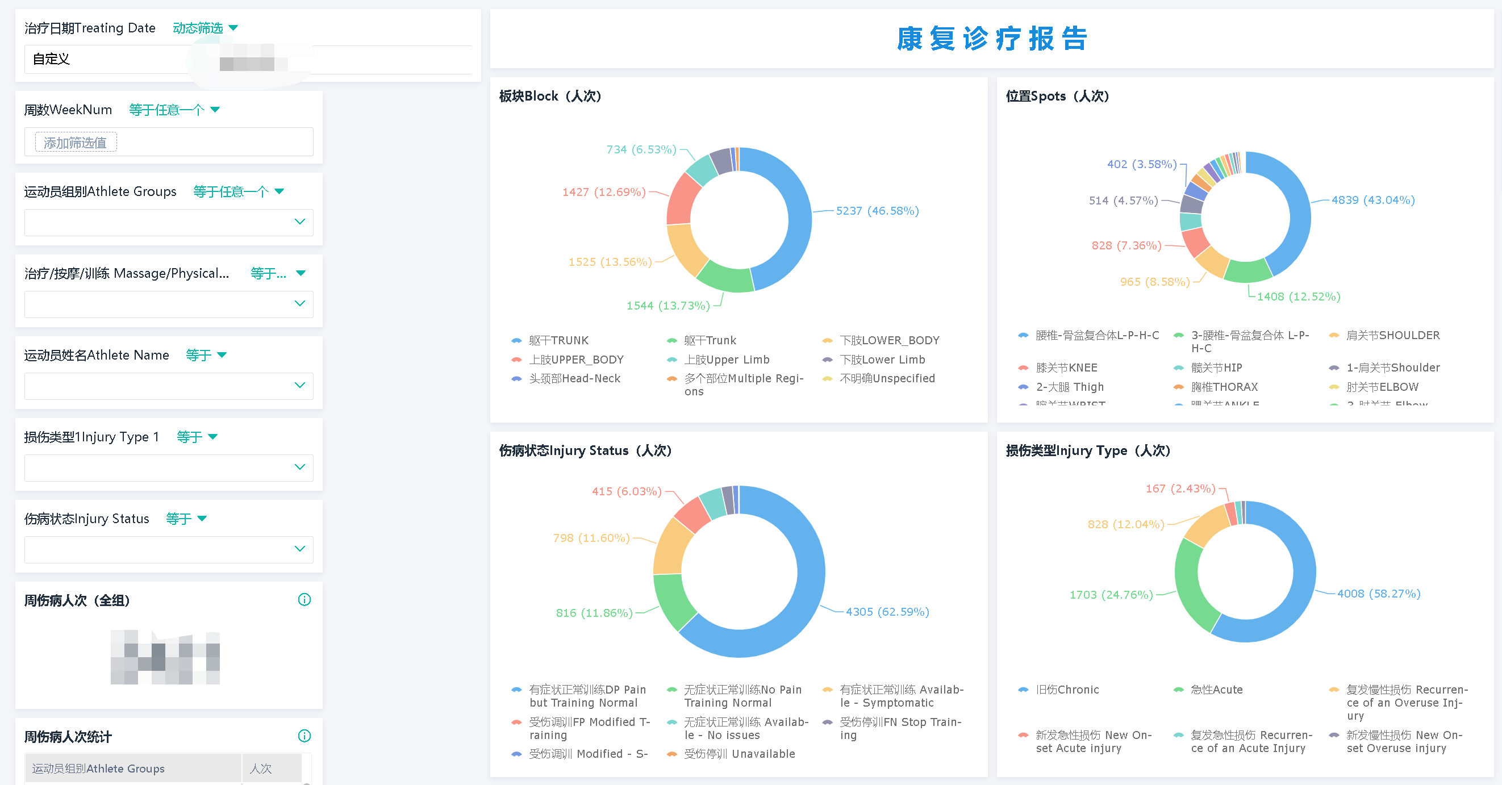Viewport: 1502px width, 785px height.
Task: Toggle 受伤停训FN Stop Training legend marker
Action: [x=827, y=723]
